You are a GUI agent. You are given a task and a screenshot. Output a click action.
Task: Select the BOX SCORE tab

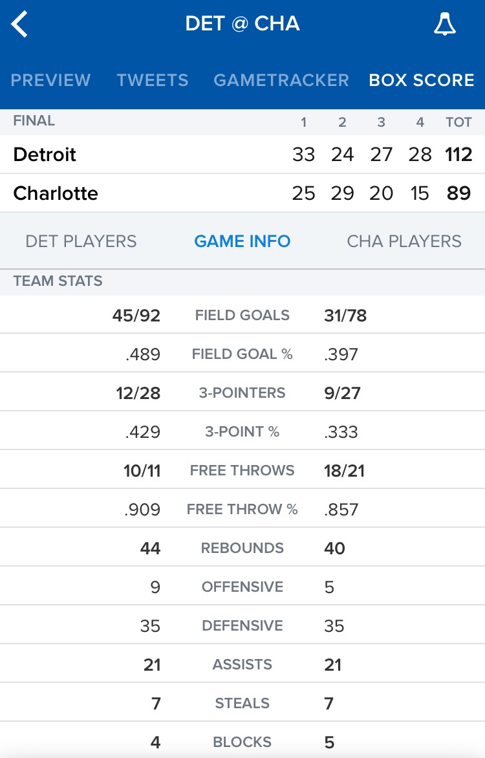[422, 80]
